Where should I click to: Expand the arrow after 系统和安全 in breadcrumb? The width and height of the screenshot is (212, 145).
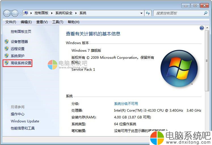point(76,13)
